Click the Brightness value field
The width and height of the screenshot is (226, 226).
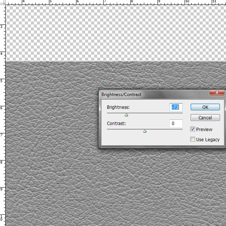tap(176, 107)
